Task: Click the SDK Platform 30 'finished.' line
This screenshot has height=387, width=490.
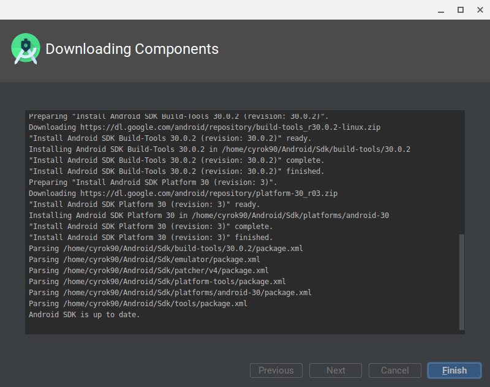Action: coord(151,238)
